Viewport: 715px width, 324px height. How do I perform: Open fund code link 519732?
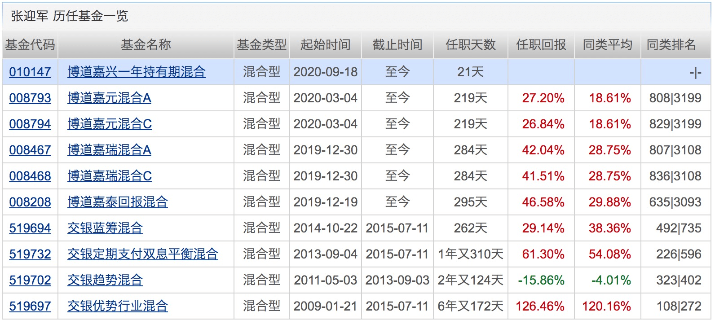coord(30,254)
